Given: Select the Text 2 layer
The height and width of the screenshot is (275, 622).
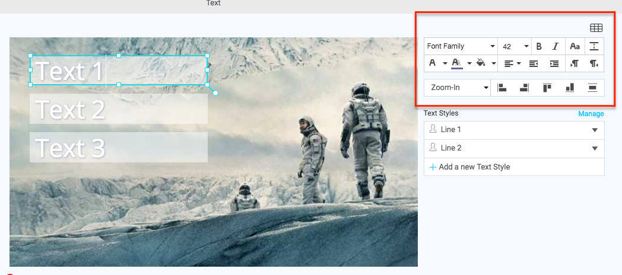Looking at the screenshot, I should point(119,108).
